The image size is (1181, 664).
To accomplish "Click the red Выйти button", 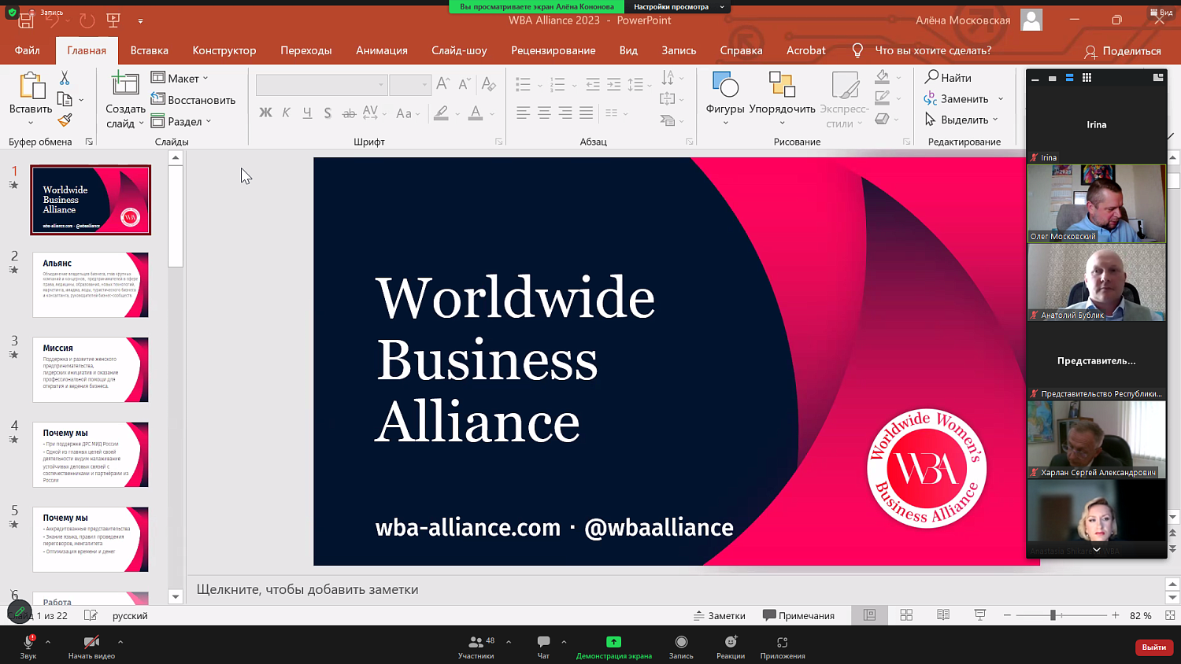I will 1153,647.
